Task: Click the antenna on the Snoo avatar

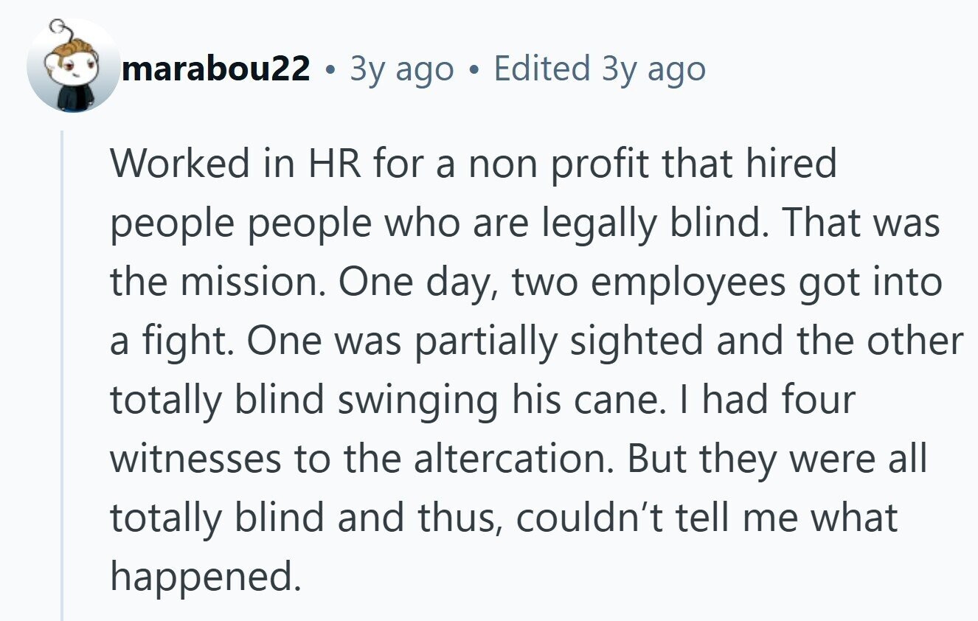Action: point(62,30)
